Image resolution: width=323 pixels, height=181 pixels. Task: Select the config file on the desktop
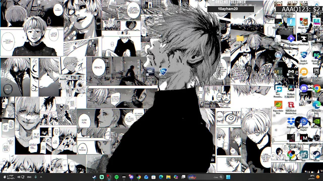click(x=278, y=40)
